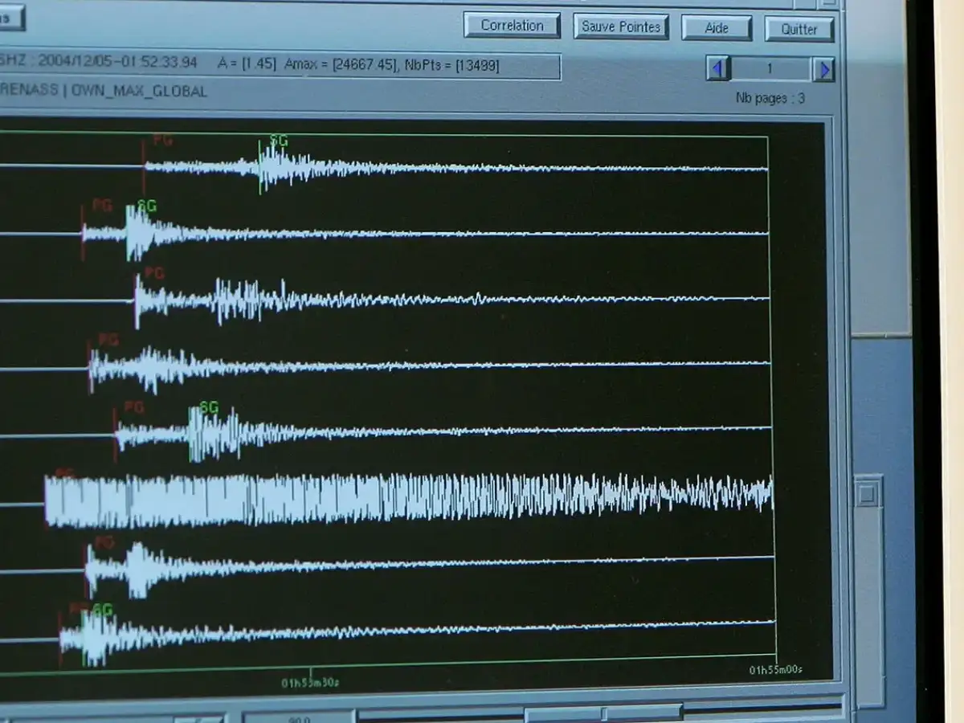Screen dimensions: 964x723
Task: Select the red PG pick on the top trace
Action: tap(162, 141)
